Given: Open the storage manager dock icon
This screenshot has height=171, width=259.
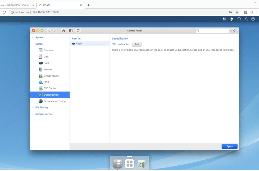Looking at the screenshot, I should coord(118,164).
